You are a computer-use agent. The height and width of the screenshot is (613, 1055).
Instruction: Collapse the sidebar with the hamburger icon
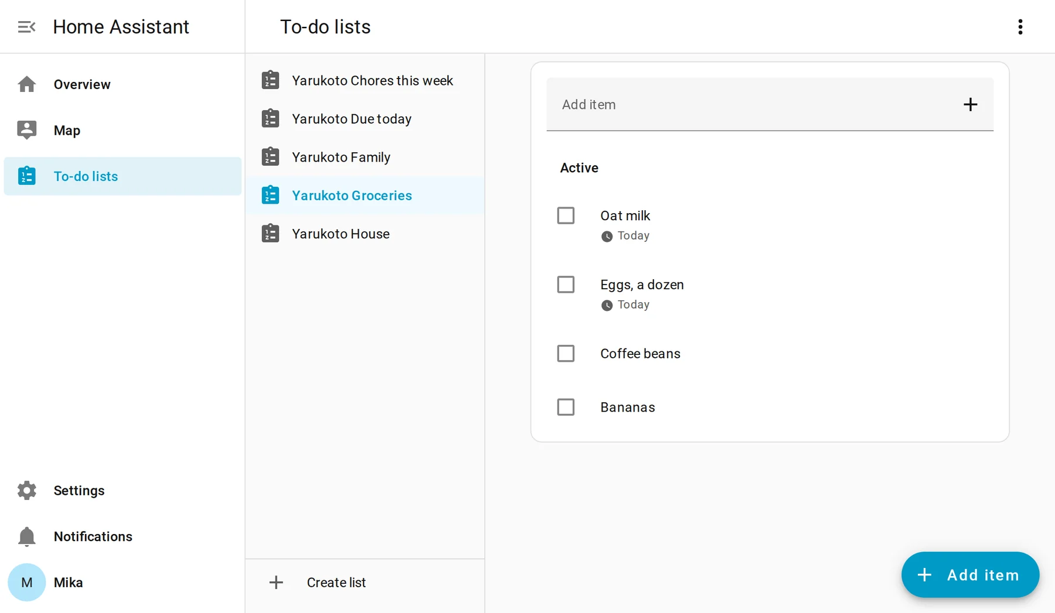pos(26,27)
